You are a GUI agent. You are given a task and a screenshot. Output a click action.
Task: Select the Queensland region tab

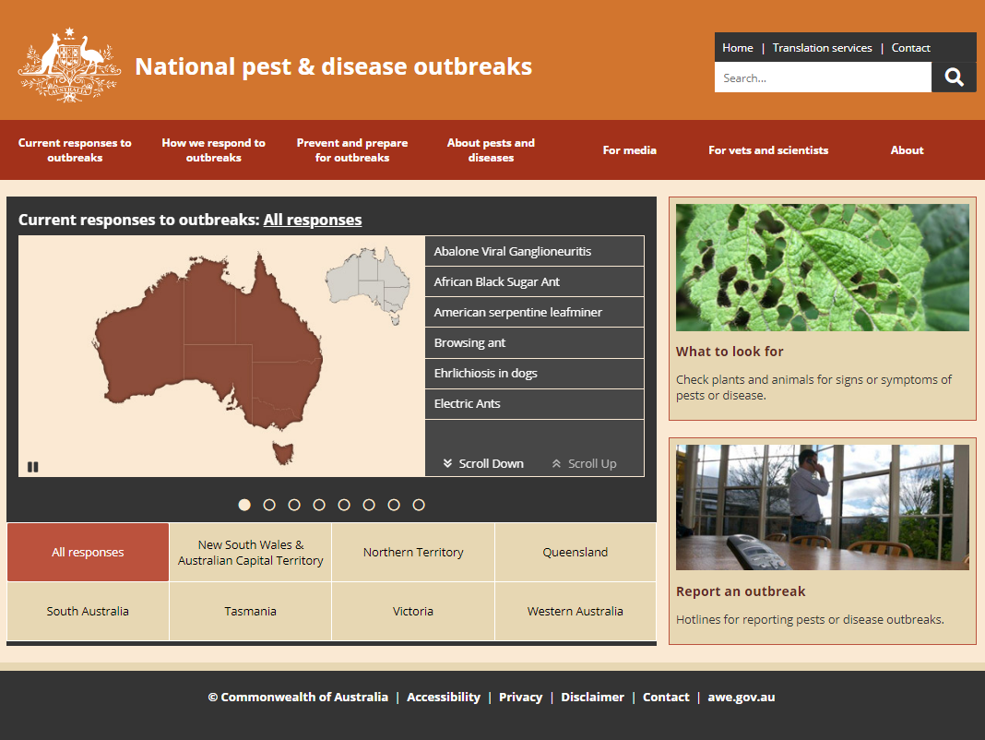(576, 553)
